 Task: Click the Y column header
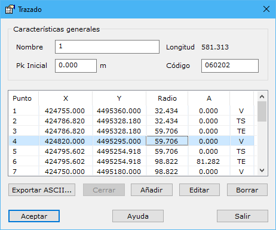point(119,98)
